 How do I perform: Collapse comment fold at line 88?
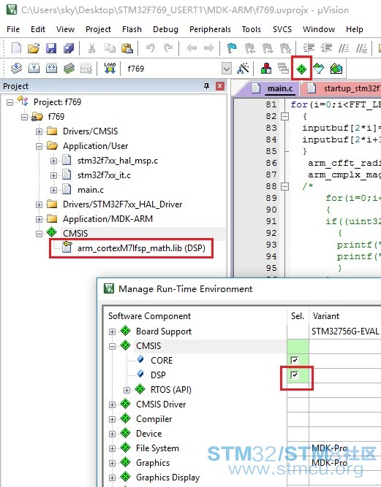(x=284, y=186)
